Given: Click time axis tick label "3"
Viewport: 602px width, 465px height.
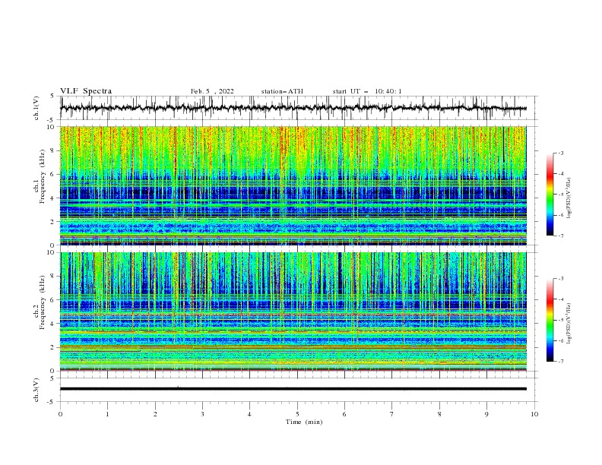Looking at the screenshot, I should 202,414.
